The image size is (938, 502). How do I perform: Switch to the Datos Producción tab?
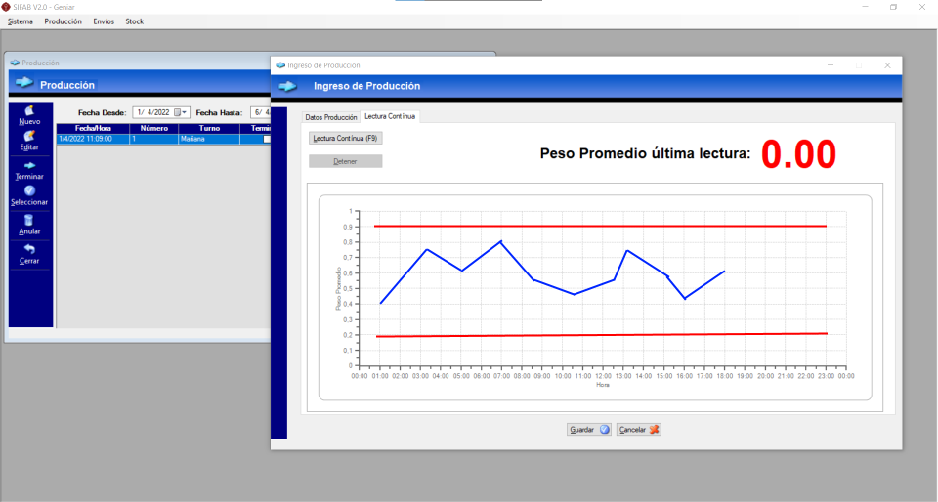(331, 117)
